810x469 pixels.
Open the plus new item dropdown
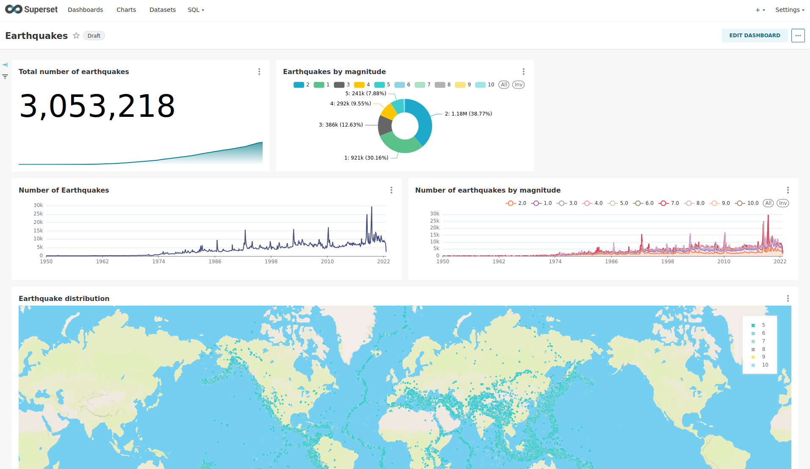[x=760, y=10]
